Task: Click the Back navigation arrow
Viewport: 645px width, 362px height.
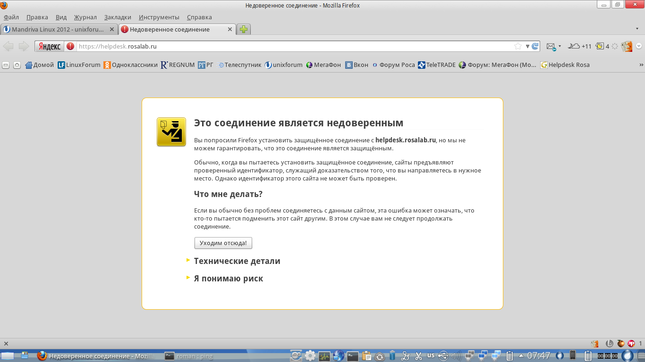Action: pos(8,46)
